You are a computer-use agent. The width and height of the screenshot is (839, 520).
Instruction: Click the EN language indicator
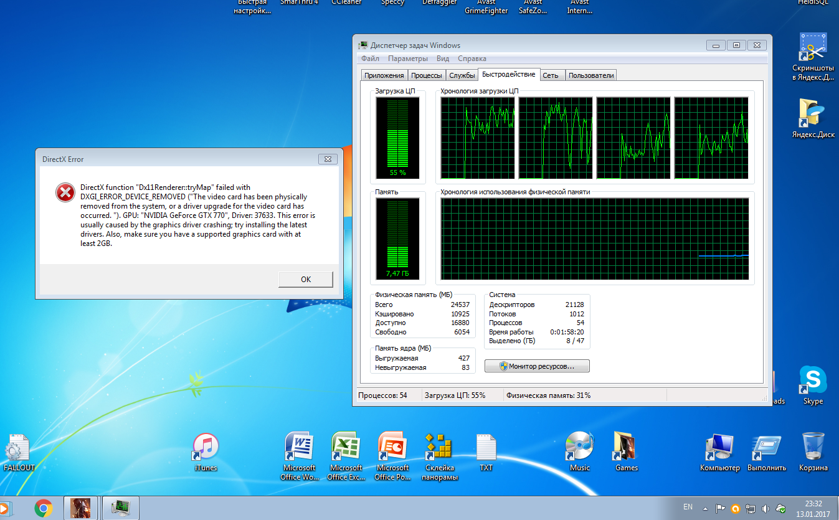click(688, 506)
